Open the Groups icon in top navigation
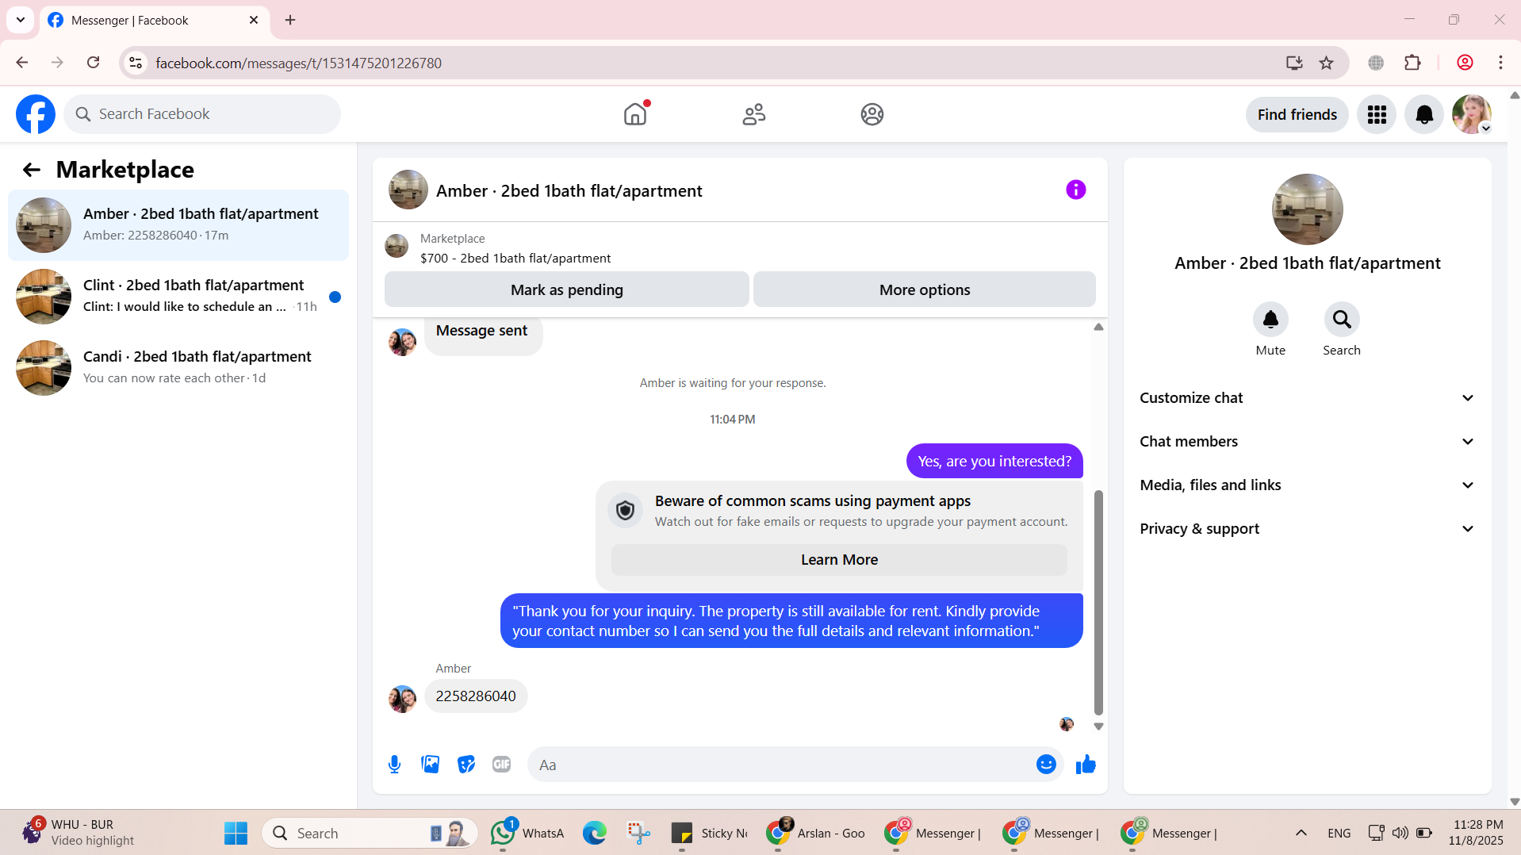 (x=872, y=114)
